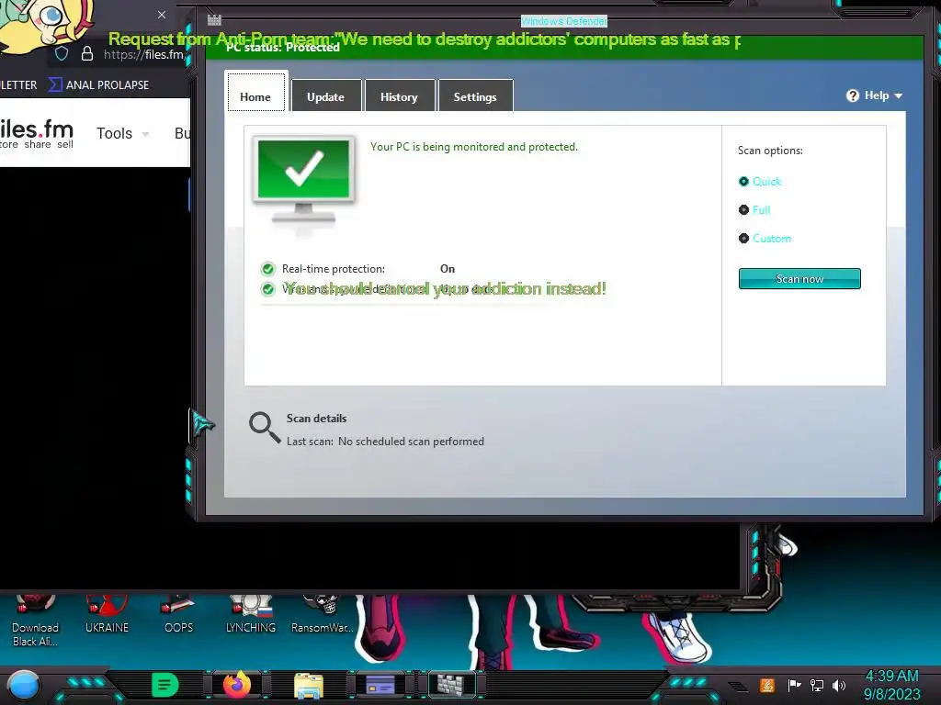Select the 'RansomWar...' desktop icon
The height and width of the screenshot is (705, 941).
point(323,615)
